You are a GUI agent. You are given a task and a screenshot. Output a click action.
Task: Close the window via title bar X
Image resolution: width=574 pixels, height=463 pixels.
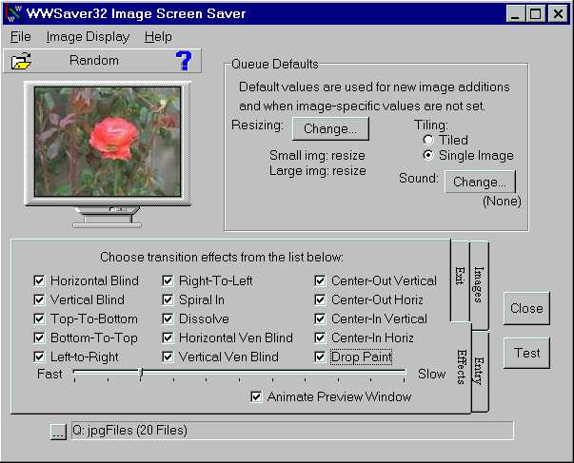(x=558, y=14)
